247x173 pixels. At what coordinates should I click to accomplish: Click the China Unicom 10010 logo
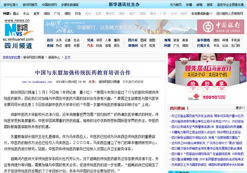207,97
